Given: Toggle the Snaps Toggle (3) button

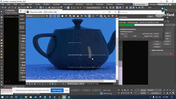Looking at the screenshot, I should (72, 8).
